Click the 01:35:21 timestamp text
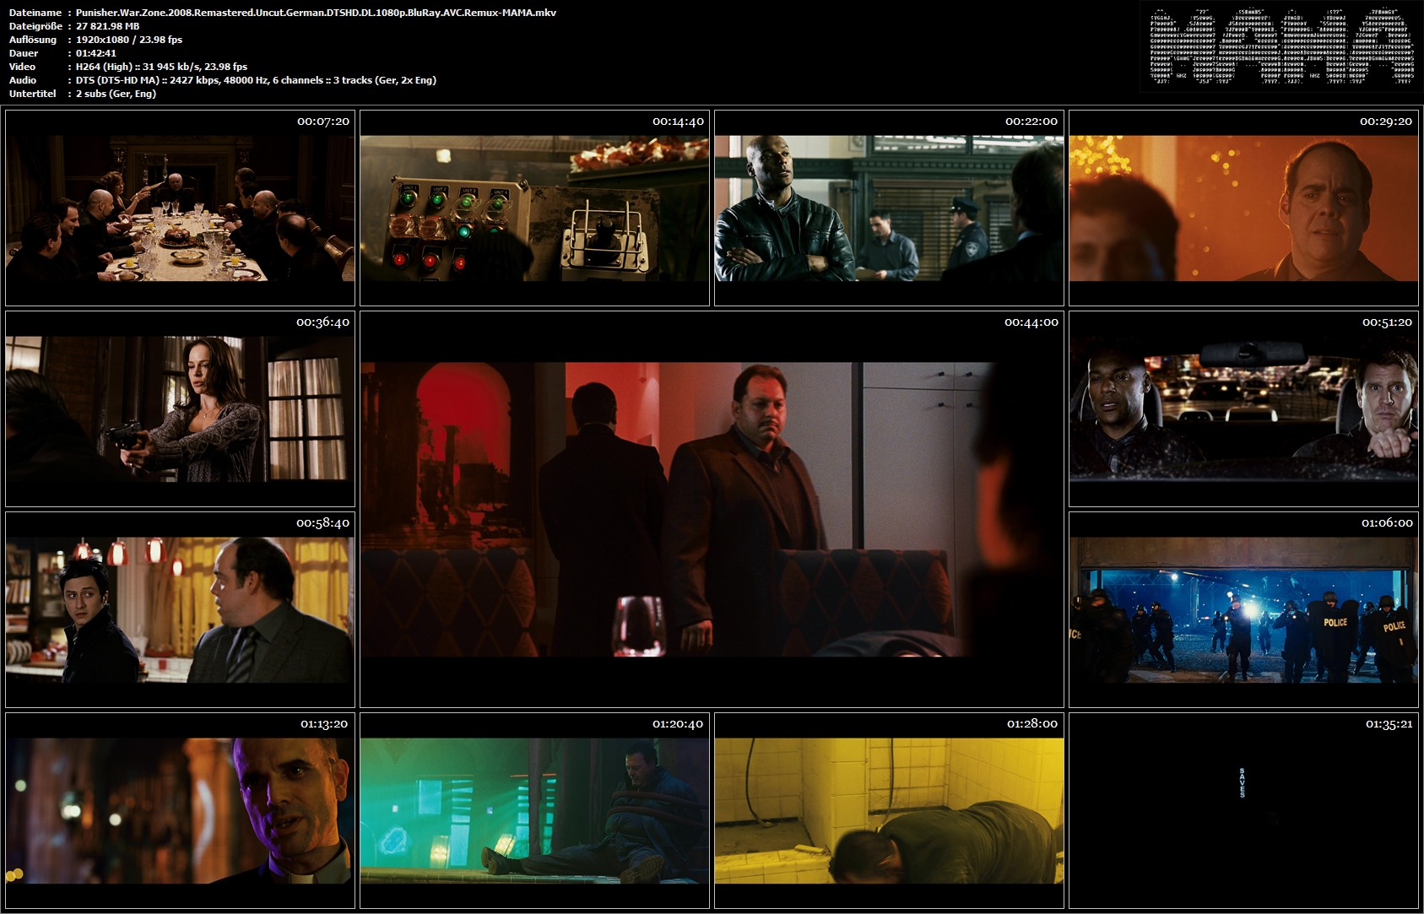The width and height of the screenshot is (1424, 914). tap(1389, 724)
